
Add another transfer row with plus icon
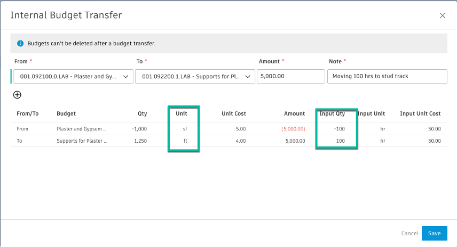pos(17,95)
